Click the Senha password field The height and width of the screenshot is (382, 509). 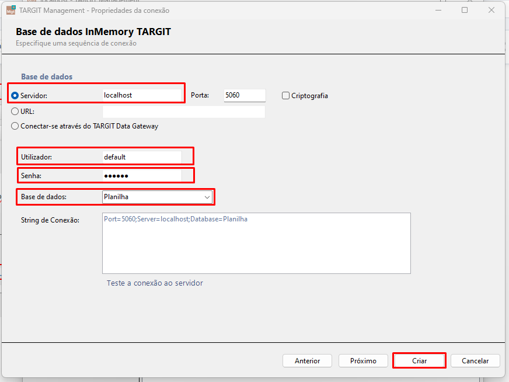[142, 176]
